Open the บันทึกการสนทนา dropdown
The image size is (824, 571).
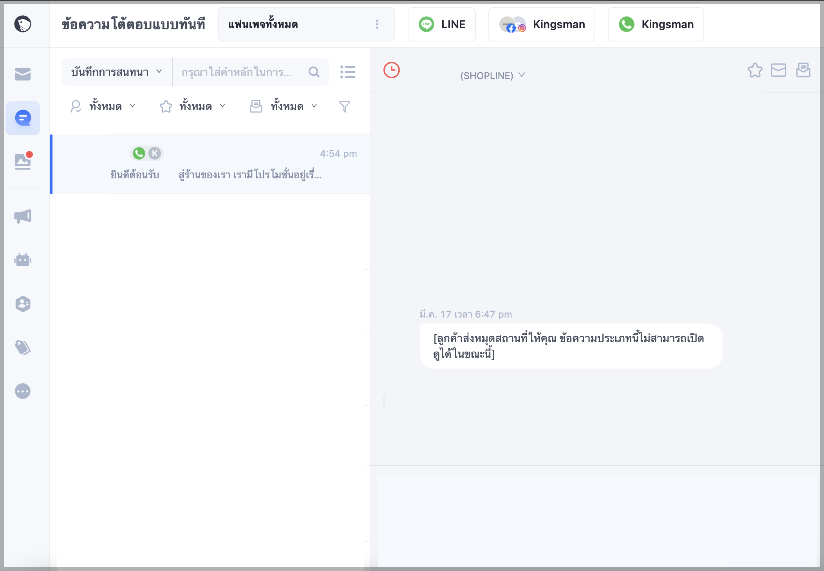tap(117, 72)
